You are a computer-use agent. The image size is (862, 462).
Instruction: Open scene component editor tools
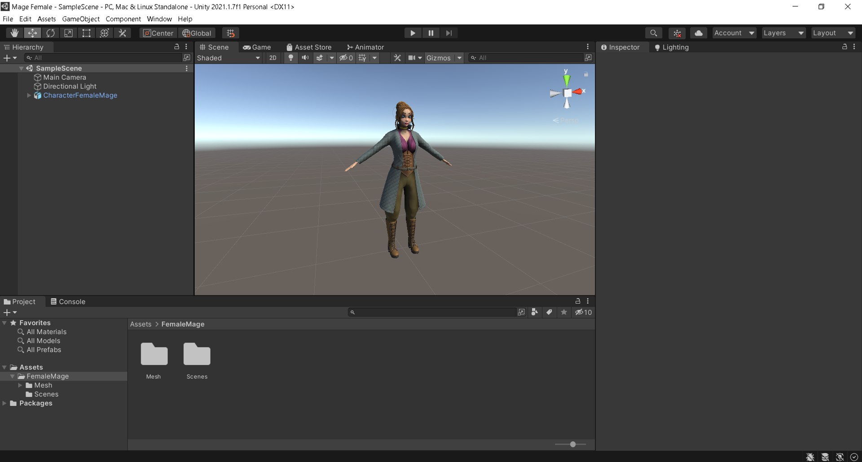point(397,58)
